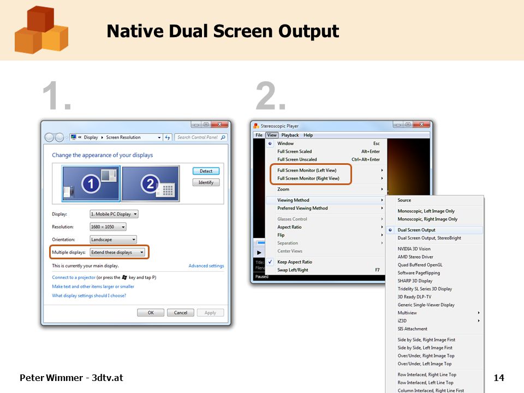524x393 pixels.
Task: Open What display settings should I choose link
Action: point(89,295)
